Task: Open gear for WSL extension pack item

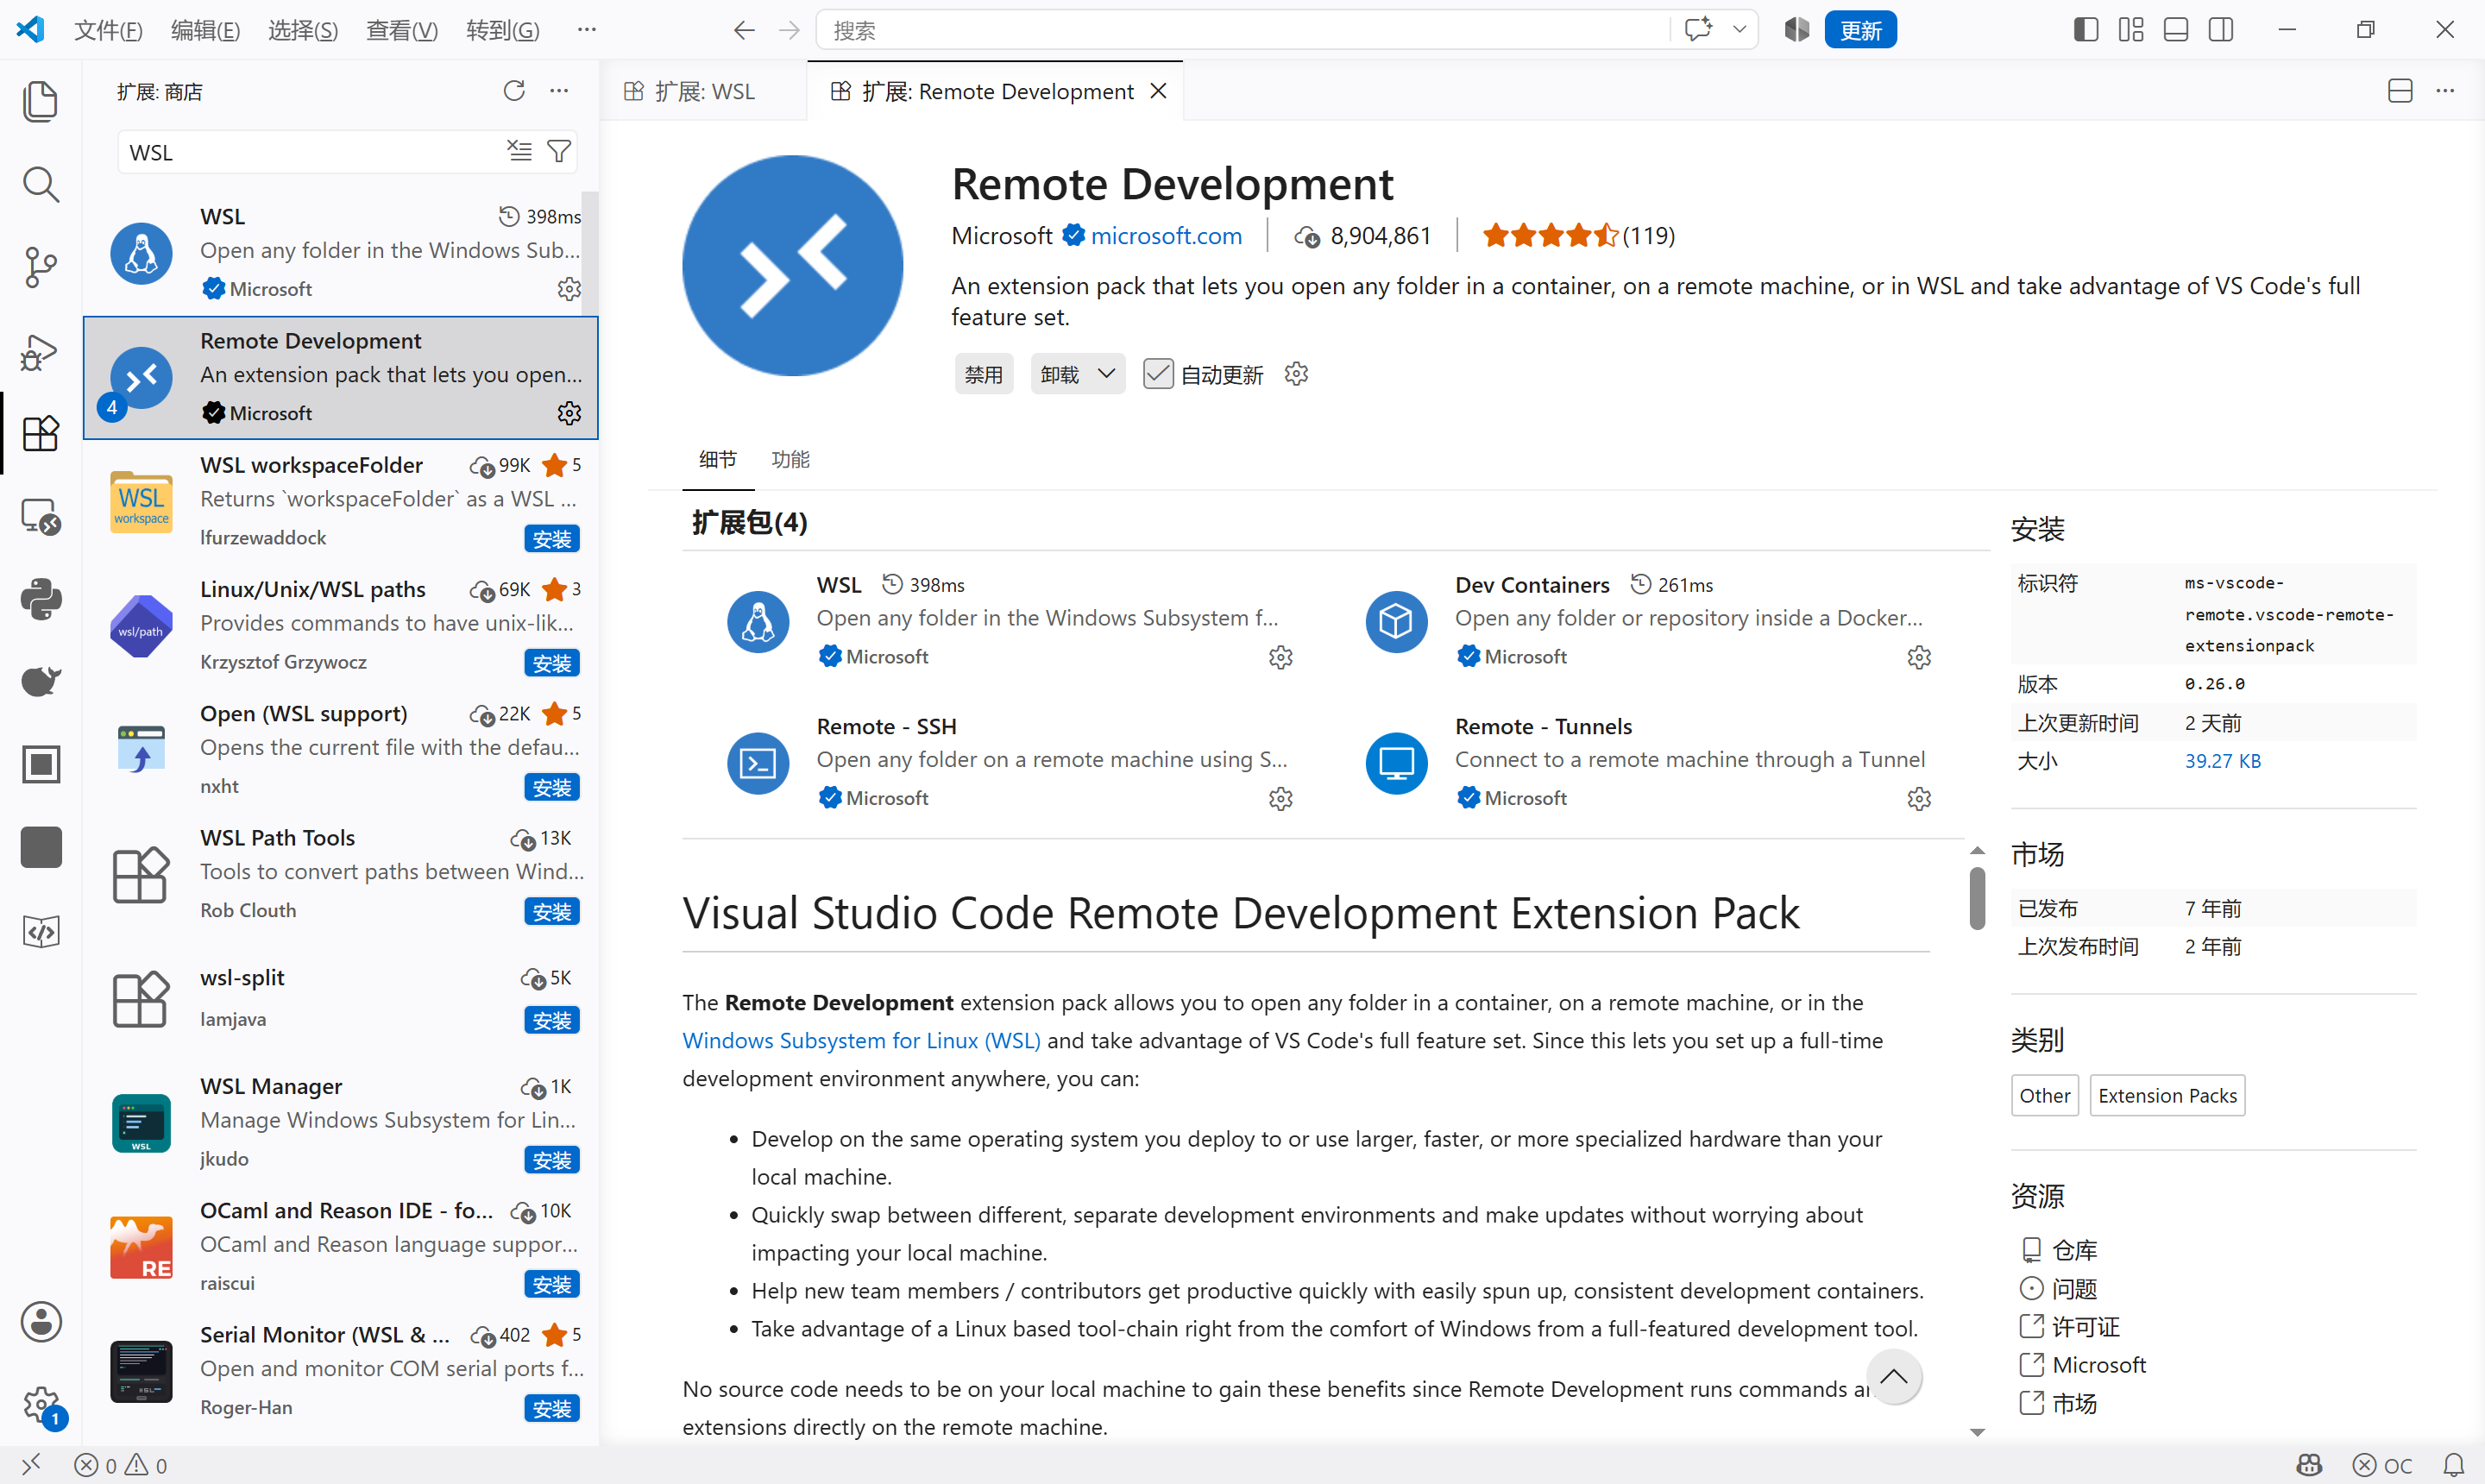Action: [x=1281, y=657]
